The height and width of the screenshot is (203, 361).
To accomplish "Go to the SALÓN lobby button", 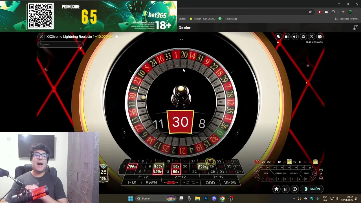I will (x=312, y=189).
